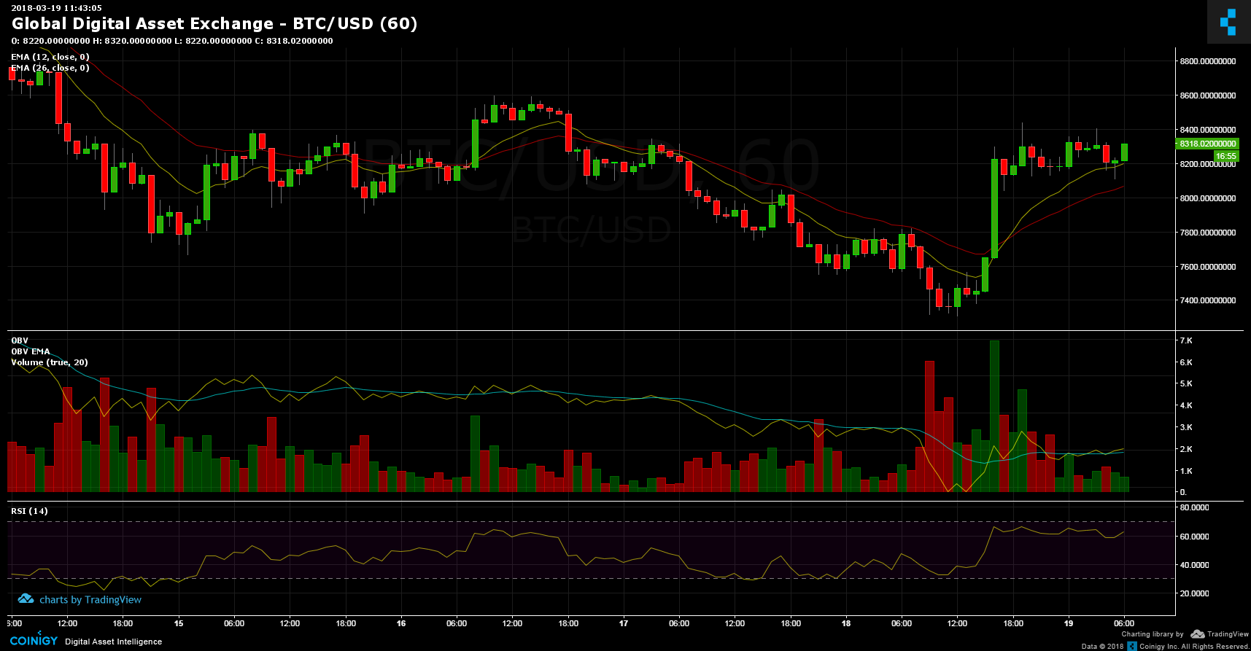
Task: Click the timestamp '2018-03-19 11:43:05'
Action: pyautogui.click(x=56, y=8)
